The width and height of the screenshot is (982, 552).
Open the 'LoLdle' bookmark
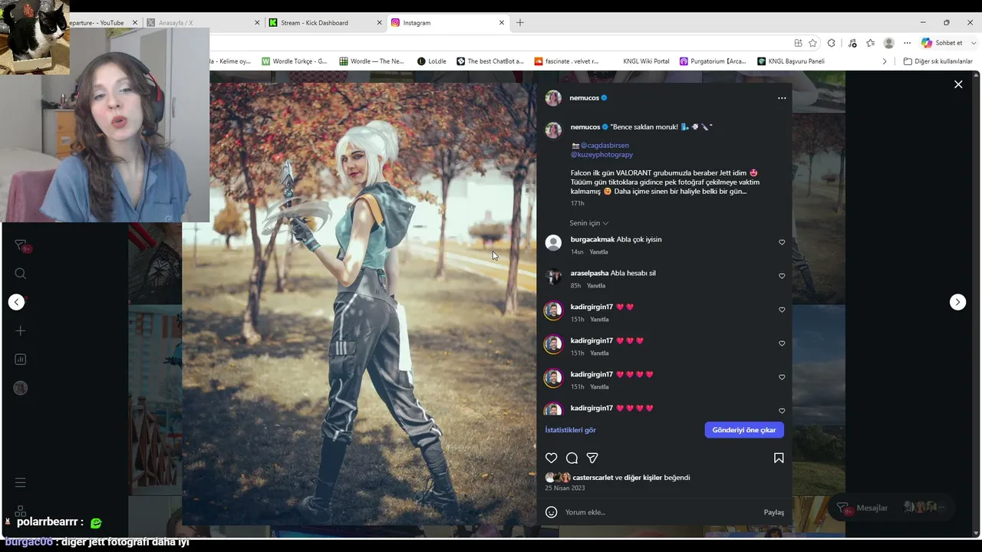click(x=432, y=61)
